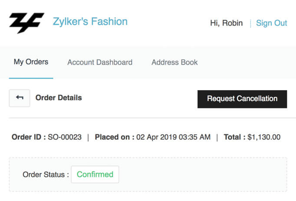
Task: Click the Order Status label
Action: coord(46,175)
